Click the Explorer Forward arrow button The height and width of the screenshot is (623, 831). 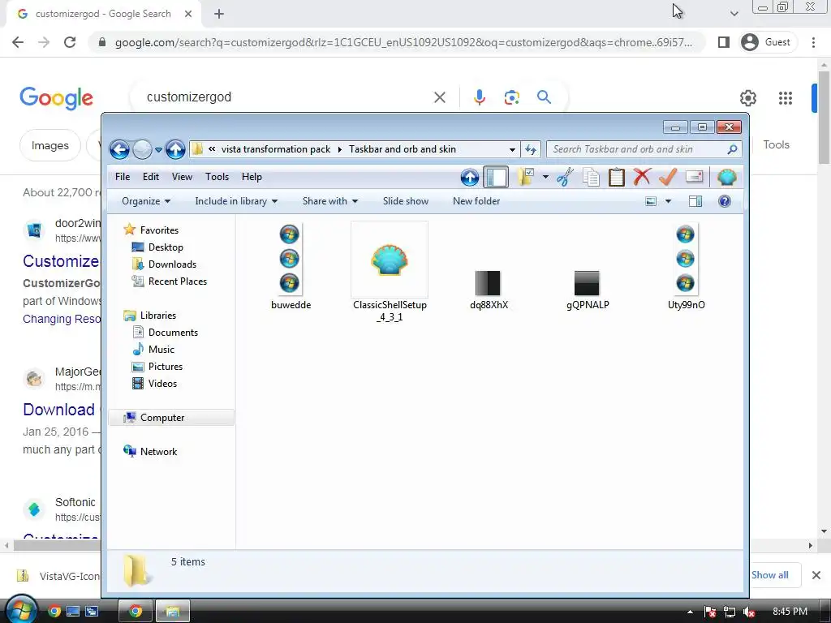142,150
